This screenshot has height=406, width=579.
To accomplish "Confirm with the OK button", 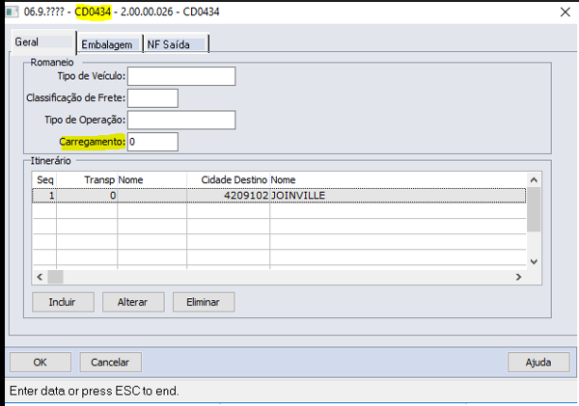I will (x=41, y=362).
